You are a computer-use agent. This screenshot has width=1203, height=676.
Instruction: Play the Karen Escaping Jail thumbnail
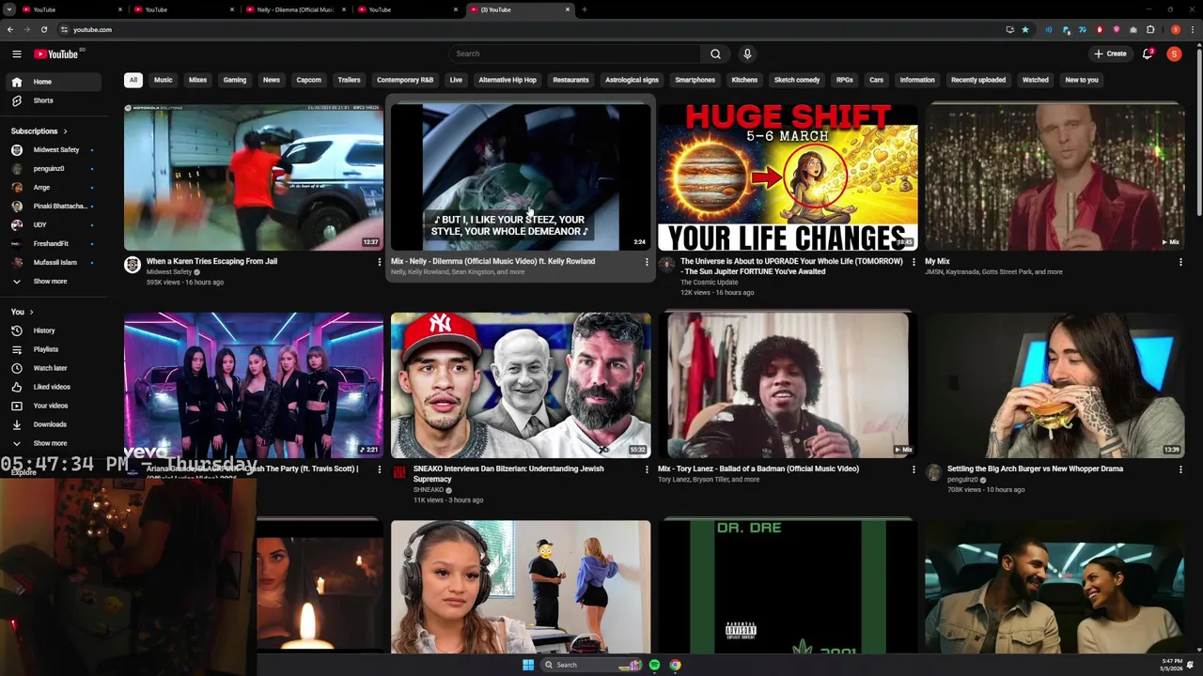(254, 177)
